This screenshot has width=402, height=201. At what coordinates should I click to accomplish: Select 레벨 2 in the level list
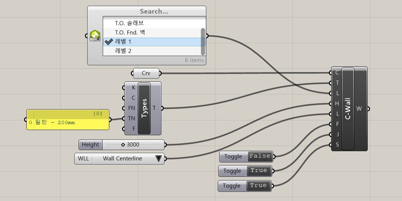[123, 51]
